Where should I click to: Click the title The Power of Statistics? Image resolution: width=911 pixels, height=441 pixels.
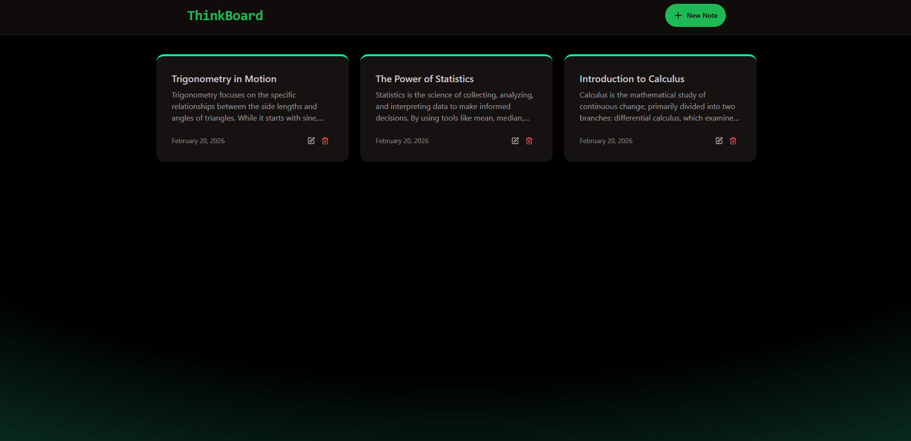(425, 79)
